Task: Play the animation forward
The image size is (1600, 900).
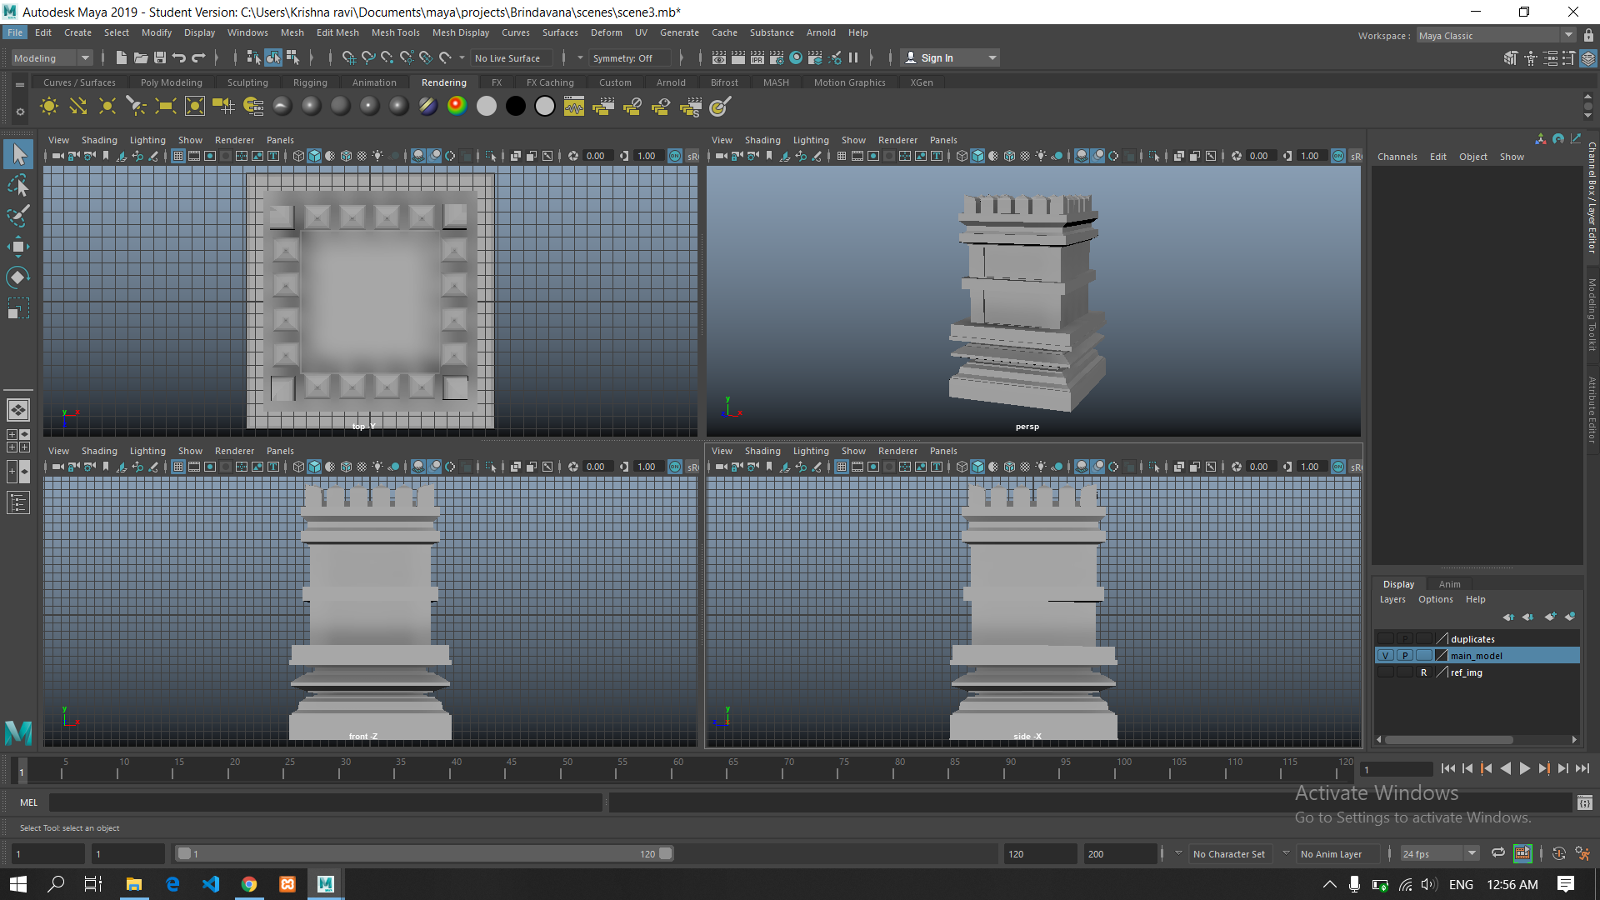Action: click(x=1524, y=768)
